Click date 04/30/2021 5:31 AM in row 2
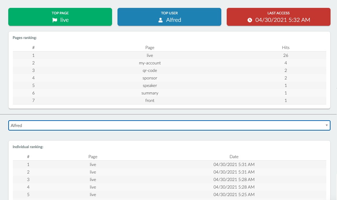337x200 pixels. coord(234,172)
